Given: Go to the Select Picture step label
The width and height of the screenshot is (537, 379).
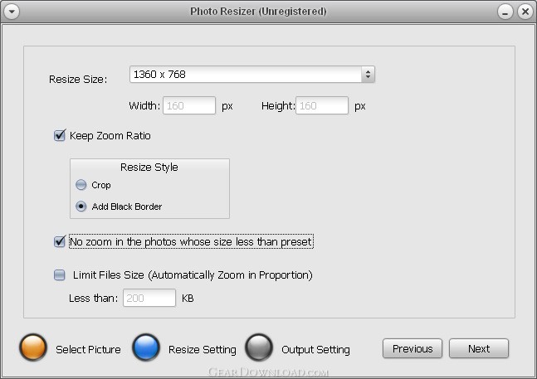Looking at the screenshot, I should coord(88,350).
